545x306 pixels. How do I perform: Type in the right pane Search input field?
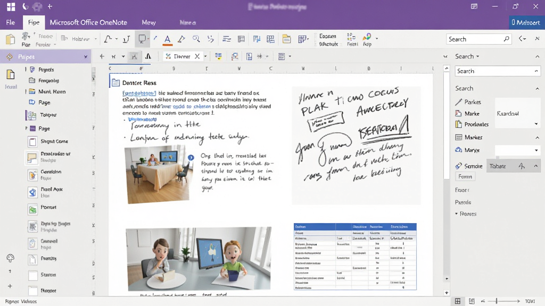[x=498, y=71]
